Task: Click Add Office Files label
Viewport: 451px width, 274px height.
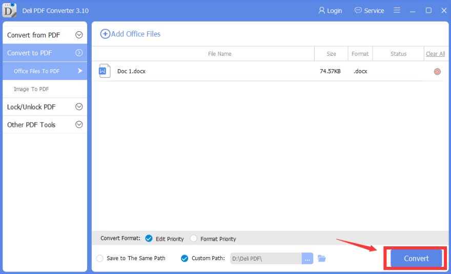Action: 136,34
